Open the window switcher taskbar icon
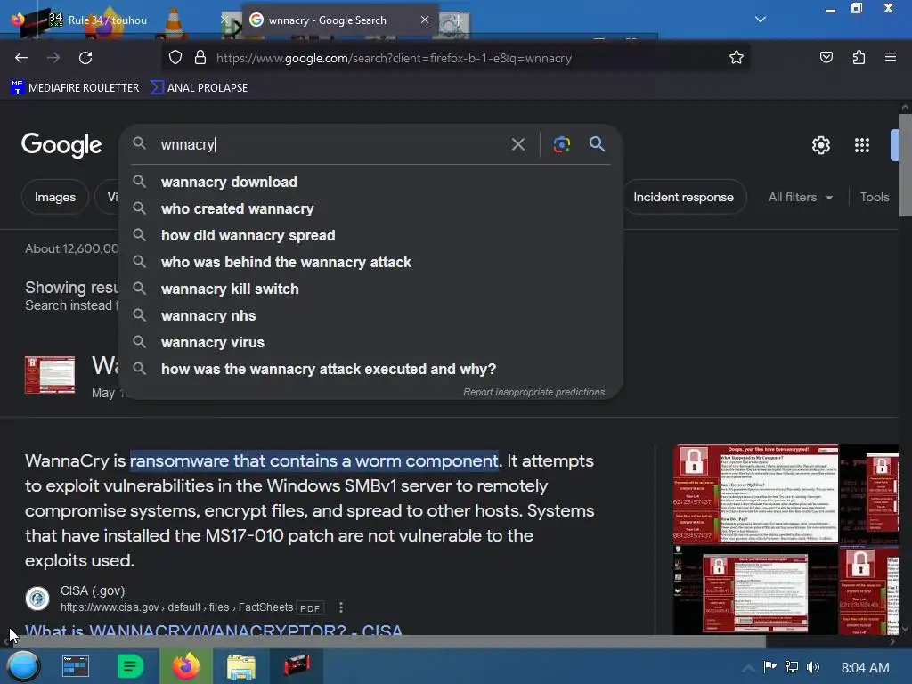This screenshot has height=684, width=912. click(x=76, y=666)
